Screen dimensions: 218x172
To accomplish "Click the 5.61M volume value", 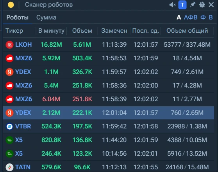I will [x=82, y=45].
